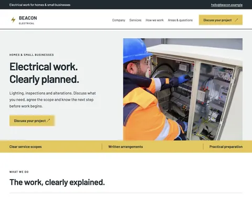Click the BEACON ELECTRICAL brand name
Screen dimensions: 252x198
[28, 20]
